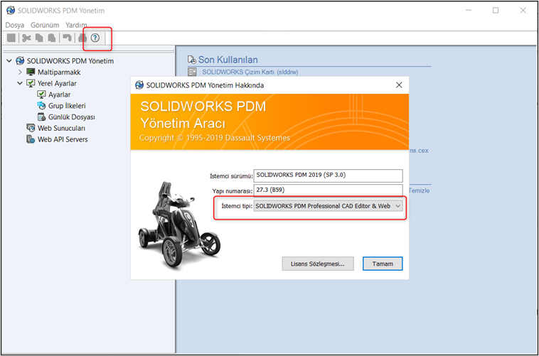
Task: Close the About dialog with X
Action: (x=399, y=85)
